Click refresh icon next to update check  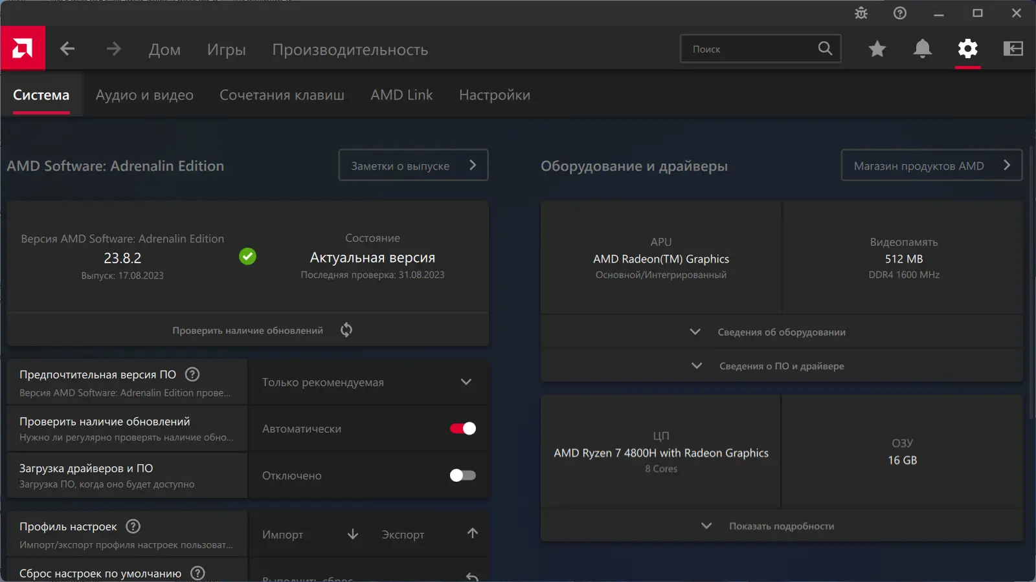pos(346,330)
